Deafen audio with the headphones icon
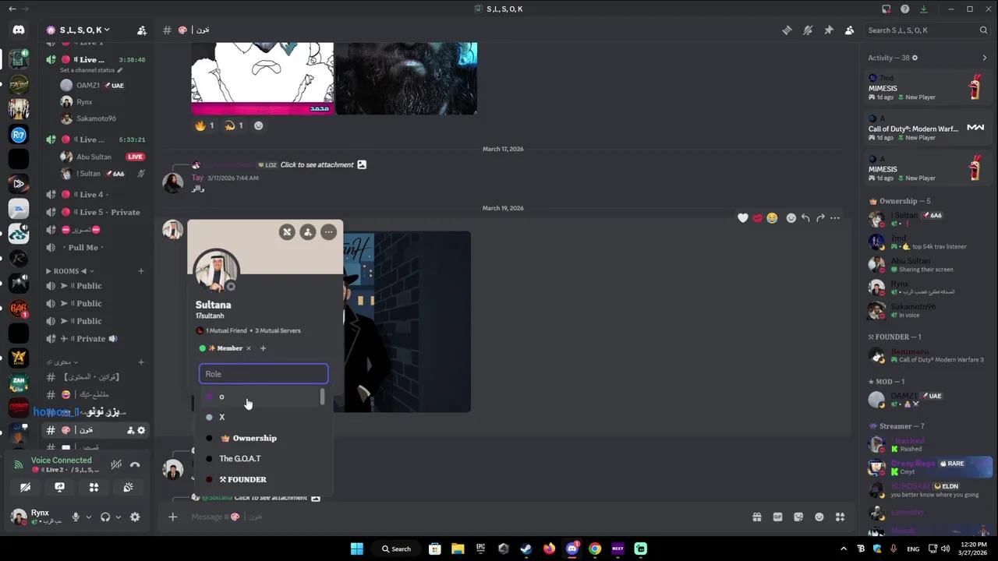The image size is (998, 561). pos(105,517)
